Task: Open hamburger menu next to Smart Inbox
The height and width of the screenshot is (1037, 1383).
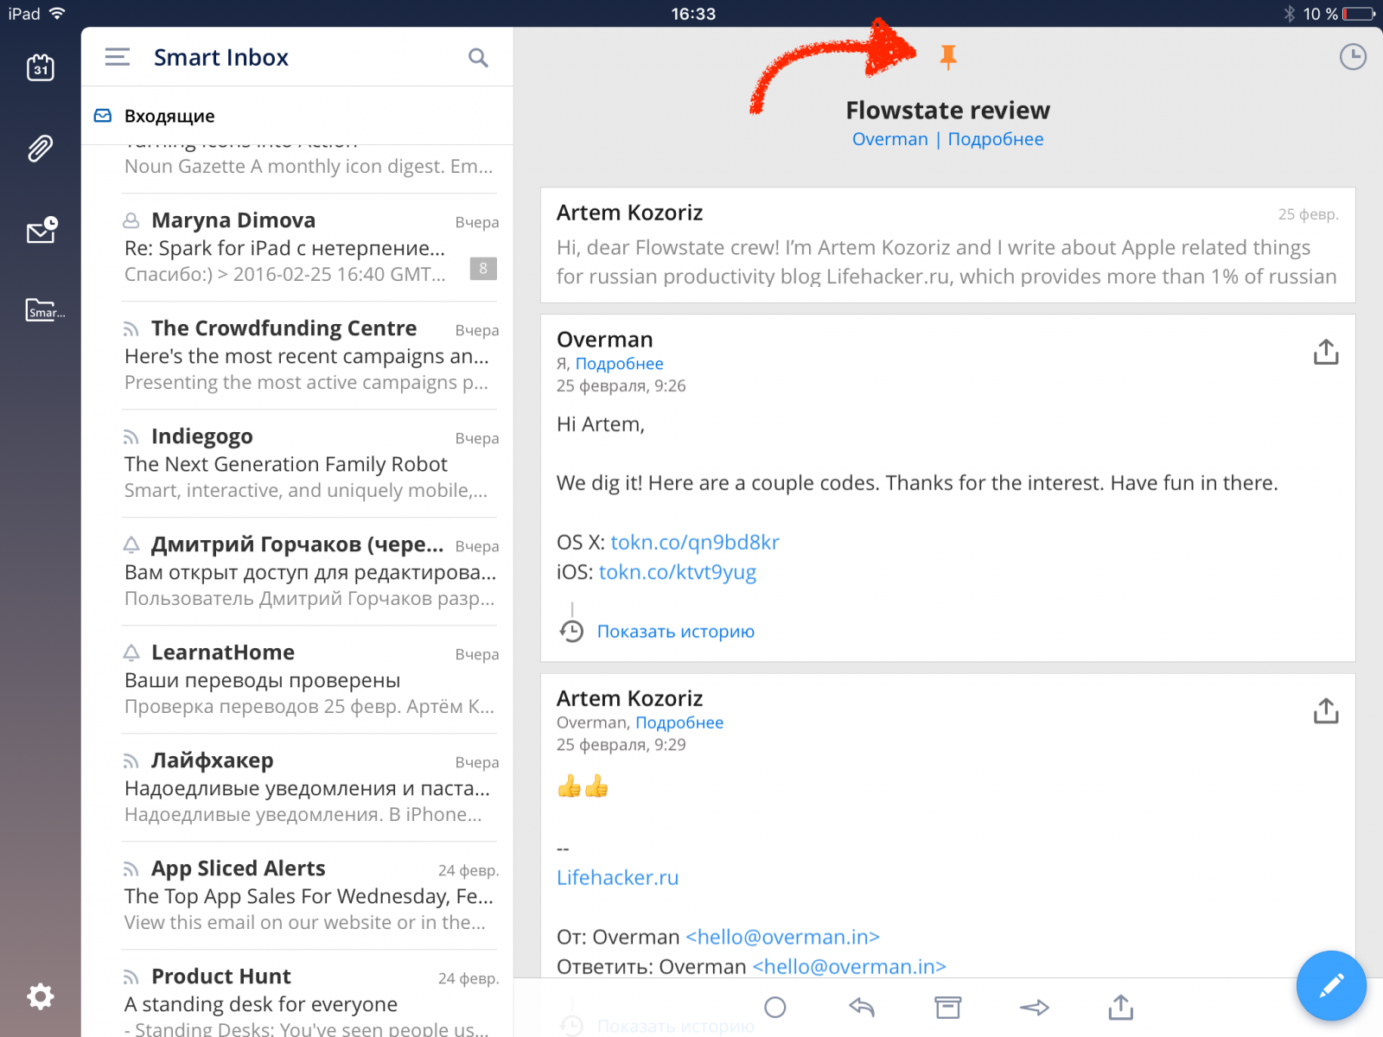Action: [x=118, y=57]
